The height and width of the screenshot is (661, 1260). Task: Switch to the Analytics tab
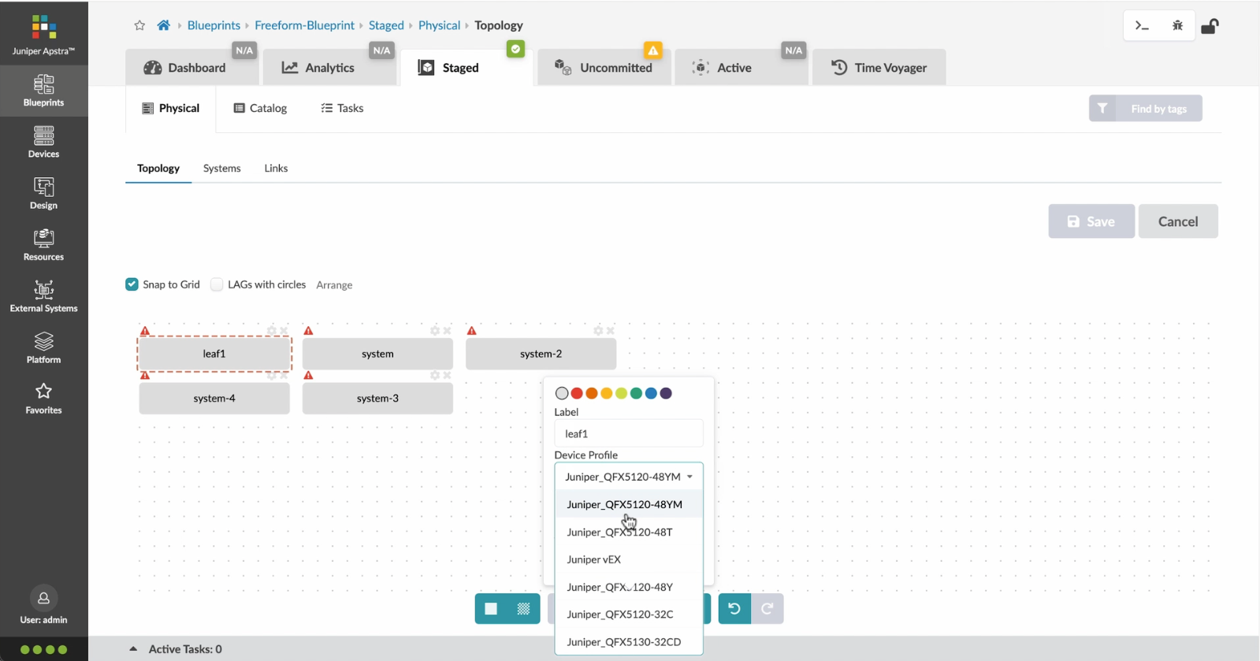(329, 68)
